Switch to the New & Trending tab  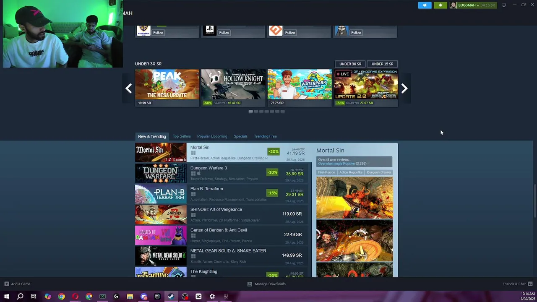click(152, 136)
